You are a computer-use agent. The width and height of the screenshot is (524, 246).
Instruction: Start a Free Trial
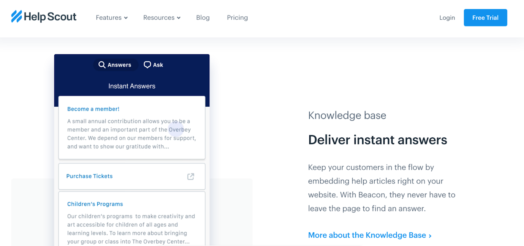[485, 17]
